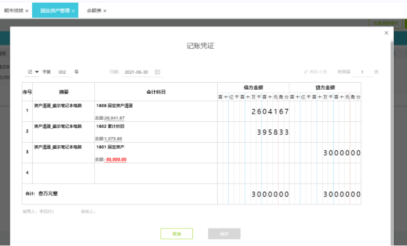Viewport: 407px width, 246px height.
Task: Click the 借方金额 column header
Action: 253,87
